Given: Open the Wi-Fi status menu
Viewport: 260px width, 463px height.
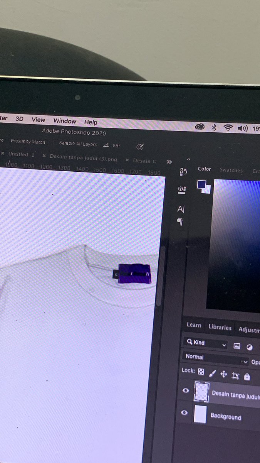Looking at the screenshot, I should point(228,128).
